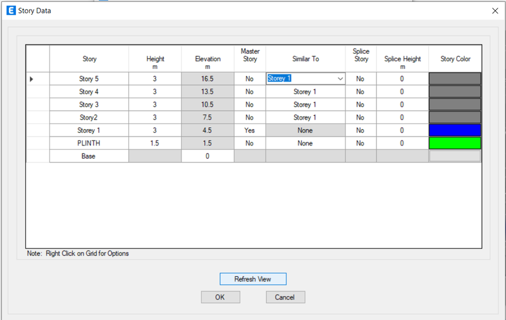Click the Splice Height cell of Story 5
The width and height of the screenshot is (506, 320).
(x=402, y=78)
